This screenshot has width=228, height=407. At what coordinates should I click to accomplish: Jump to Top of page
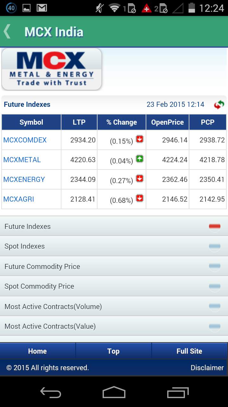click(x=113, y=351)
